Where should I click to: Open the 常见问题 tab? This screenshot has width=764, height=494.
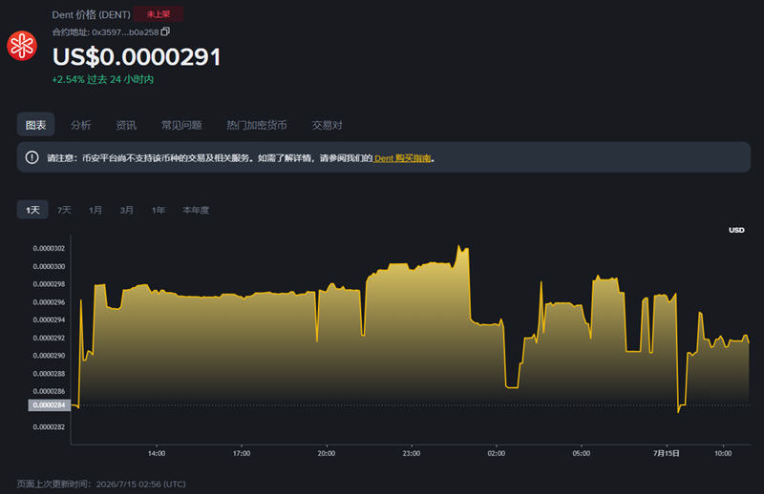point(181,125)
